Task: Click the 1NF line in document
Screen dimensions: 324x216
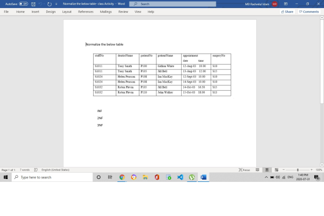Action: point(100,111)
